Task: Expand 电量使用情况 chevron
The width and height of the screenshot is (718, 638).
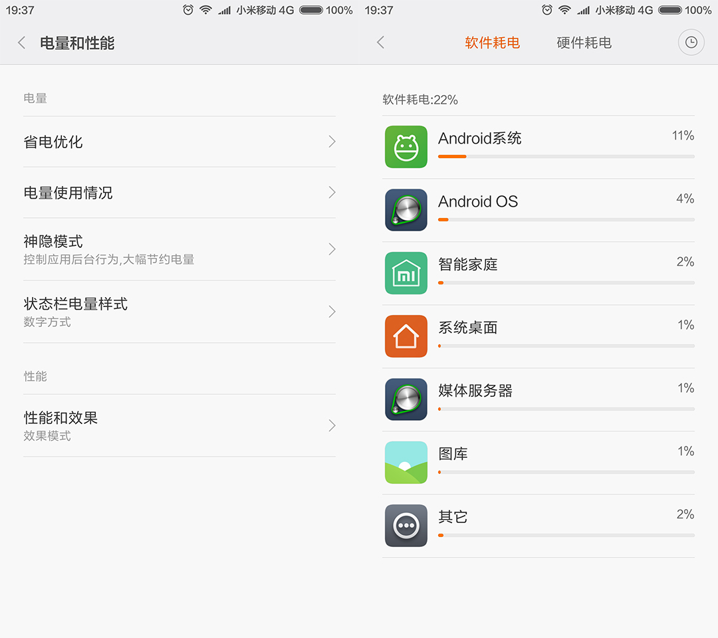Action: coord(332,193)
